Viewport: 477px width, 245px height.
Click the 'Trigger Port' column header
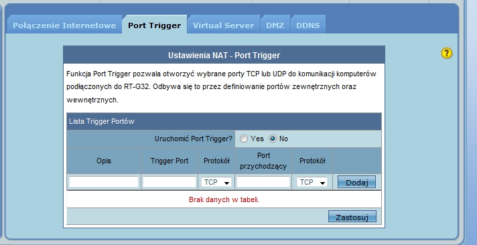169,161
